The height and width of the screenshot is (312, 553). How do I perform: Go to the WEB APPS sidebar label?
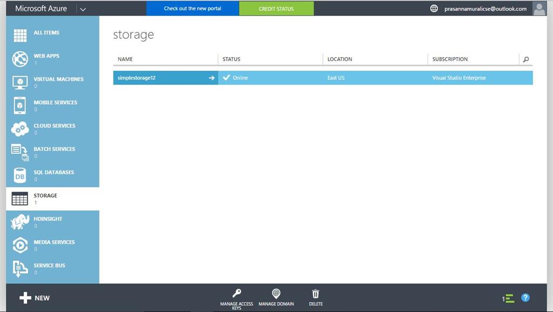click(46, 56)
